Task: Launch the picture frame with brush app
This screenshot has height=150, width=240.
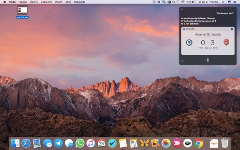Action: point(155,143)
